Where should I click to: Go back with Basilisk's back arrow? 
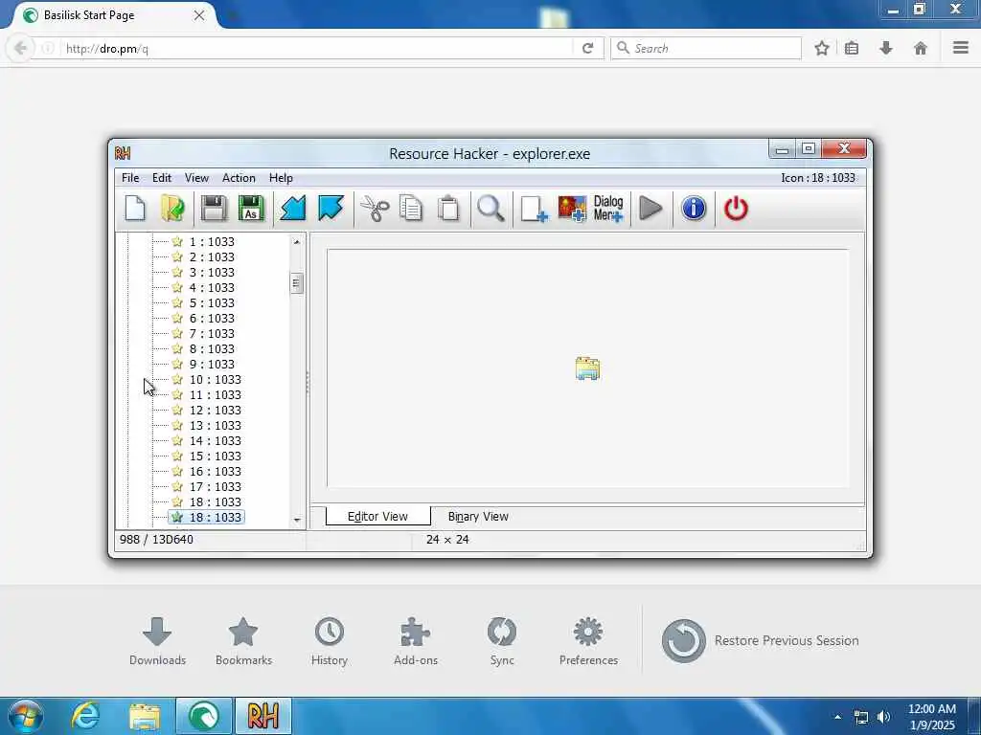click(20, 48)
